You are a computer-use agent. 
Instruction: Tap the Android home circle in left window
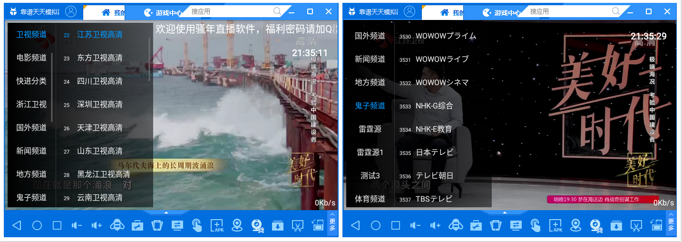pos(37,225)
